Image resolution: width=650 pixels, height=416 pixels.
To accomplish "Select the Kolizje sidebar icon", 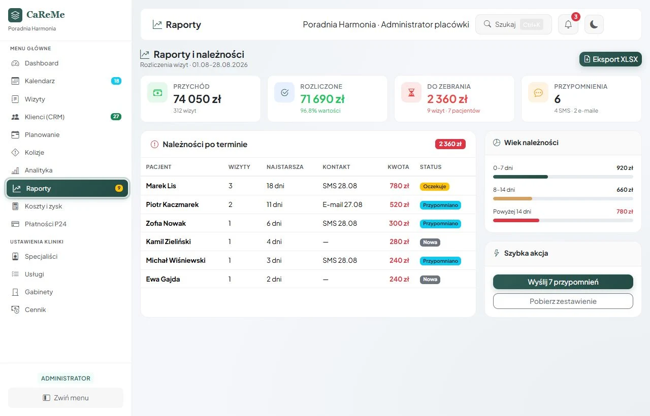I will [x=15, y=153].
